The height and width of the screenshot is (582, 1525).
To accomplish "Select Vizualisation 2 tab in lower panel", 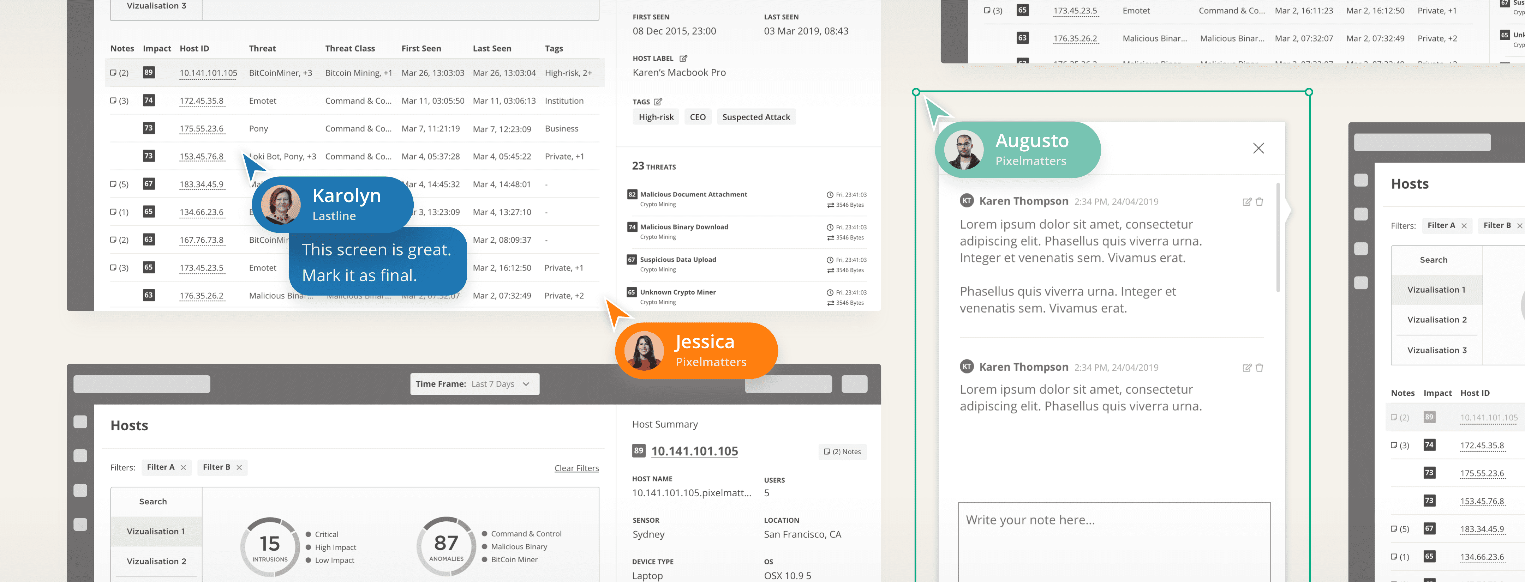I will tap(156, 561).
